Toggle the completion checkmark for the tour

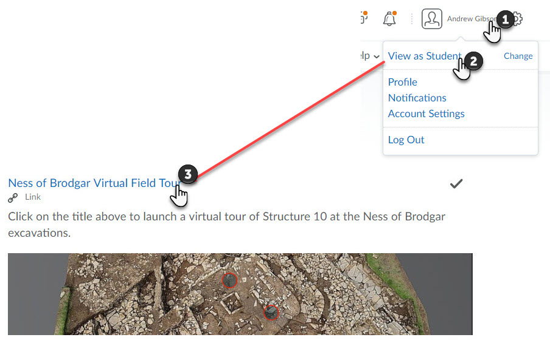(x=456, y=183)
